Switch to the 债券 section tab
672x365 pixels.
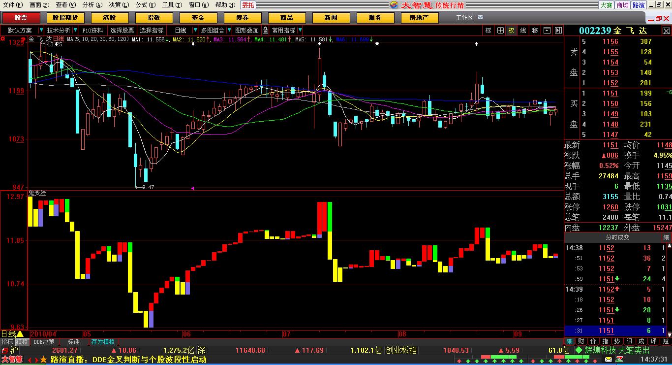(242, 18)
